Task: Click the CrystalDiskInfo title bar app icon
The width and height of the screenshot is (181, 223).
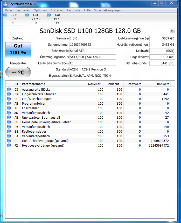Action: pyautogui.click(x=5, y=4)
